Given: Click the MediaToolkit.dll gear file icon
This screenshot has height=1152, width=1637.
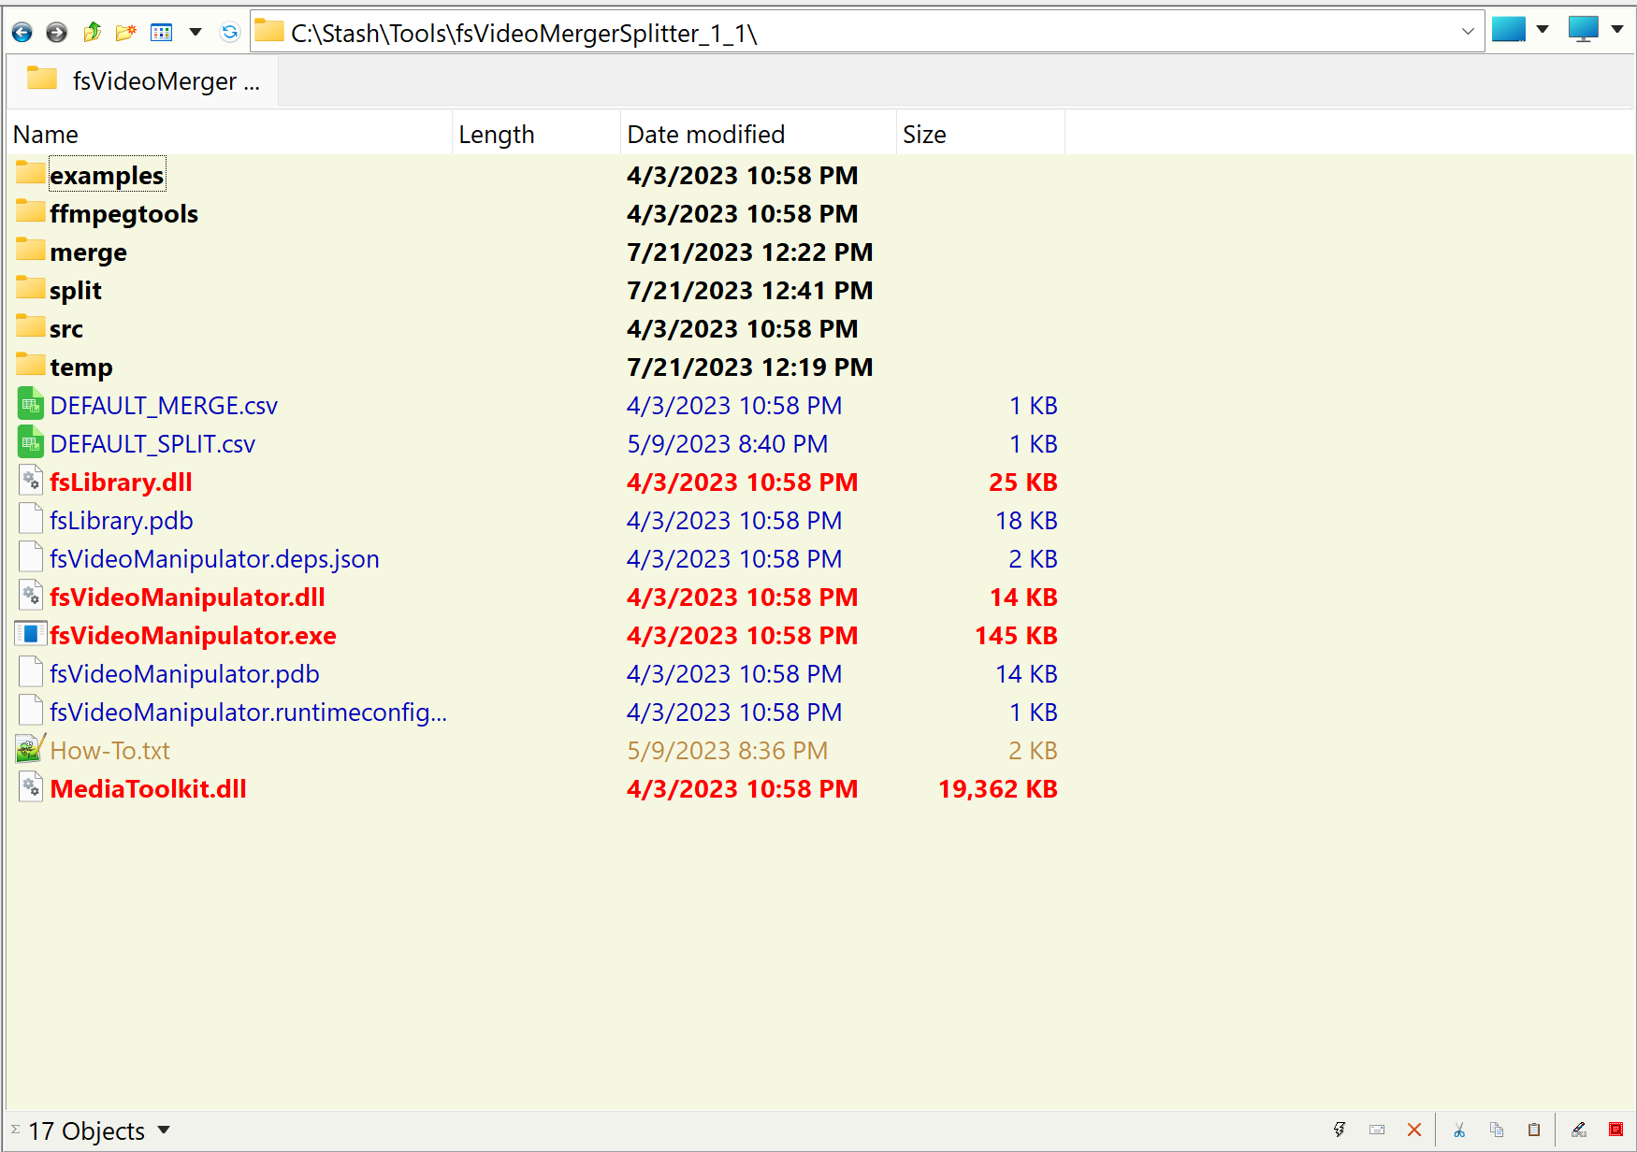Looking at the screenshot, I should [31, 787].
